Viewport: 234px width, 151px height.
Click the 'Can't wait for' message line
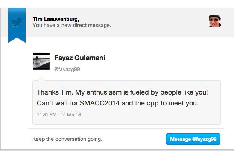118,103
